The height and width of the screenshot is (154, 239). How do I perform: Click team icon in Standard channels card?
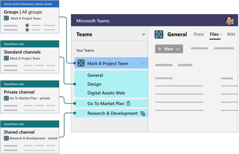click(6, 58)
